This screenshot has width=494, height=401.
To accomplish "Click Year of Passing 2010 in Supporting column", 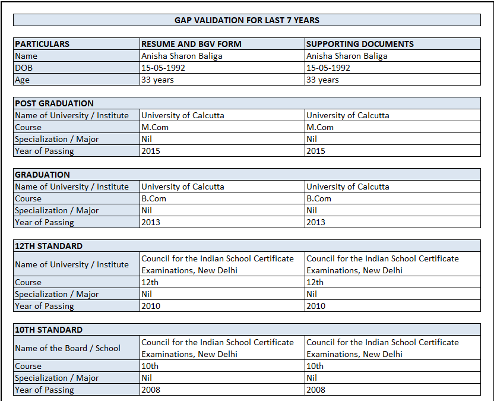I will pyautogui.click(x=392, y=306).
